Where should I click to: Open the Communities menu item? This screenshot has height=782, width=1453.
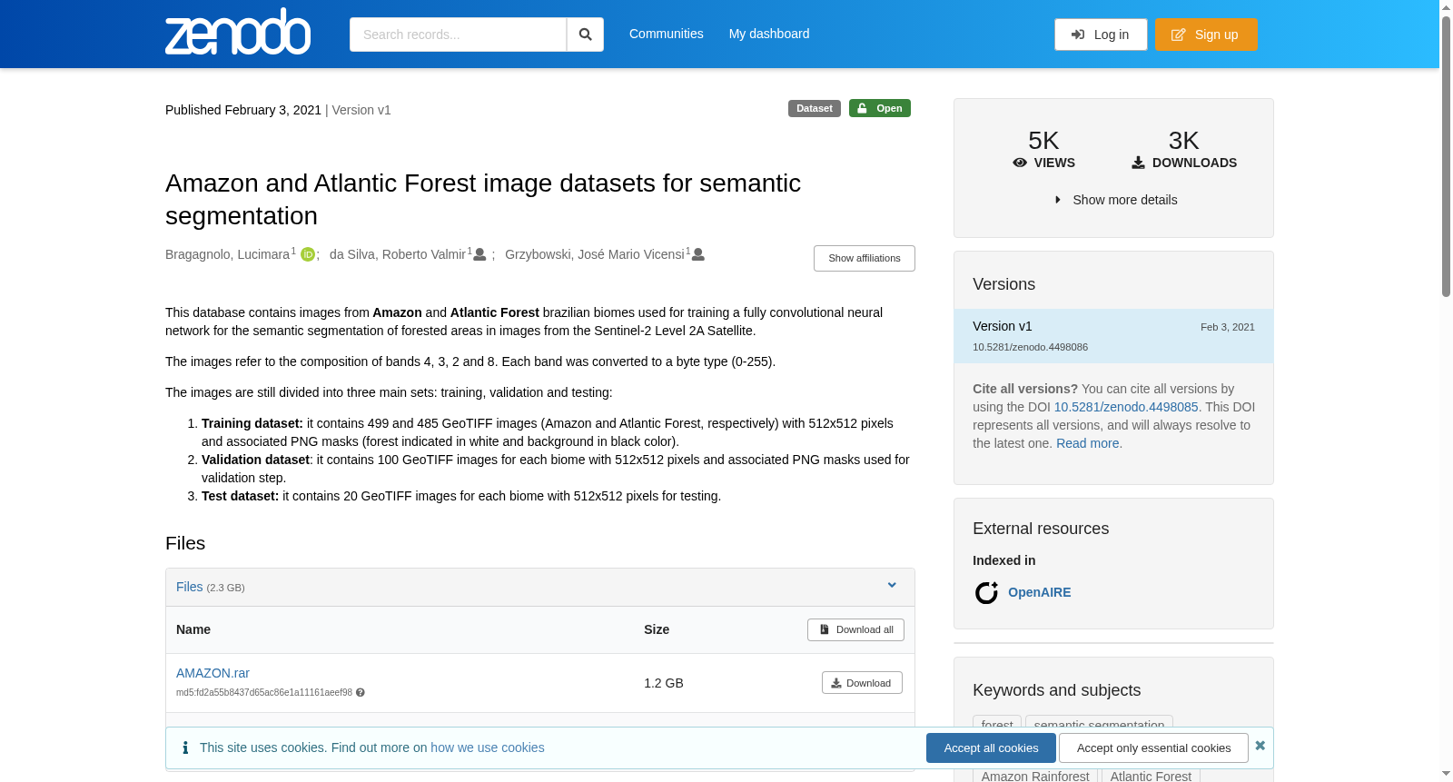[667, 34]
